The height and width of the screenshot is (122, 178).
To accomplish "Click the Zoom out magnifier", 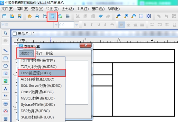I will point(126,16).
